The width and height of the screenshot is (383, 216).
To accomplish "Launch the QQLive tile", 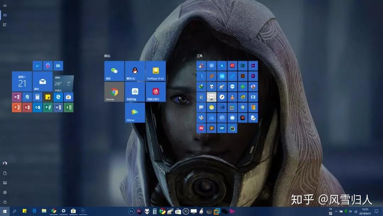I will coord(135,113).
